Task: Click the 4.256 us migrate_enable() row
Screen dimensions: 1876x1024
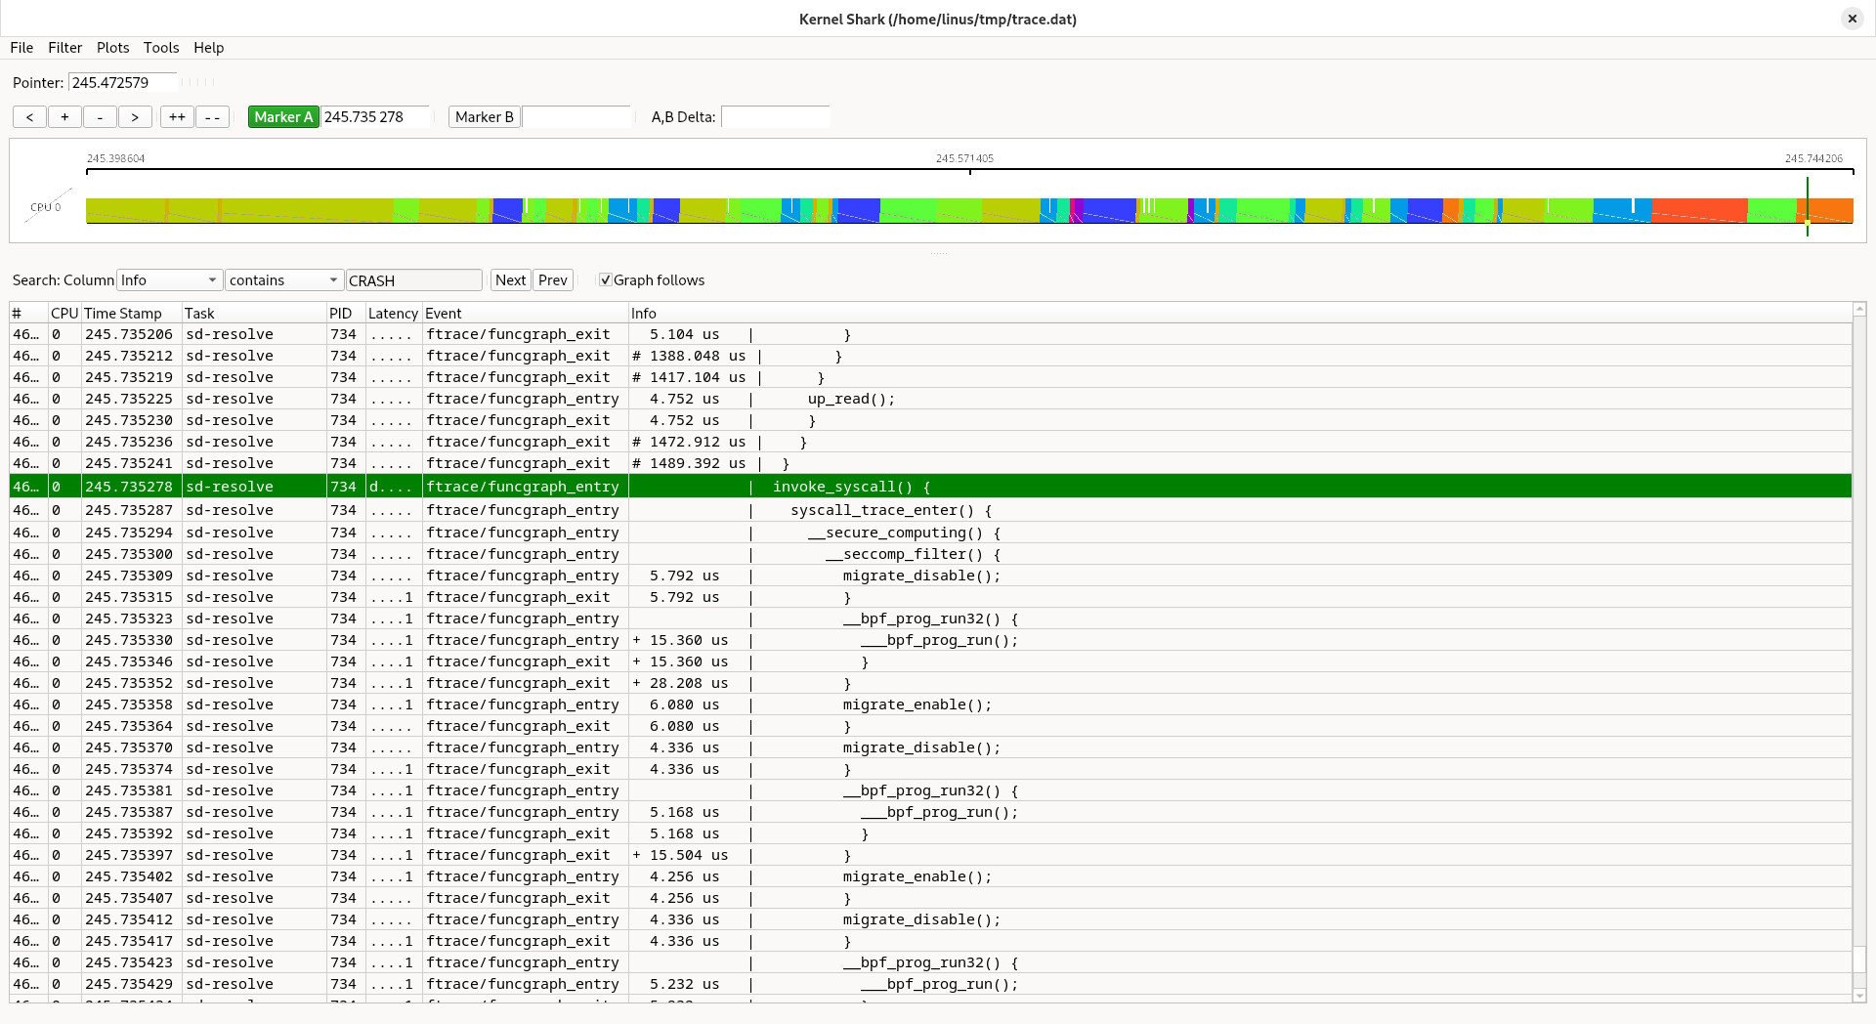Action: pos(930,876)
